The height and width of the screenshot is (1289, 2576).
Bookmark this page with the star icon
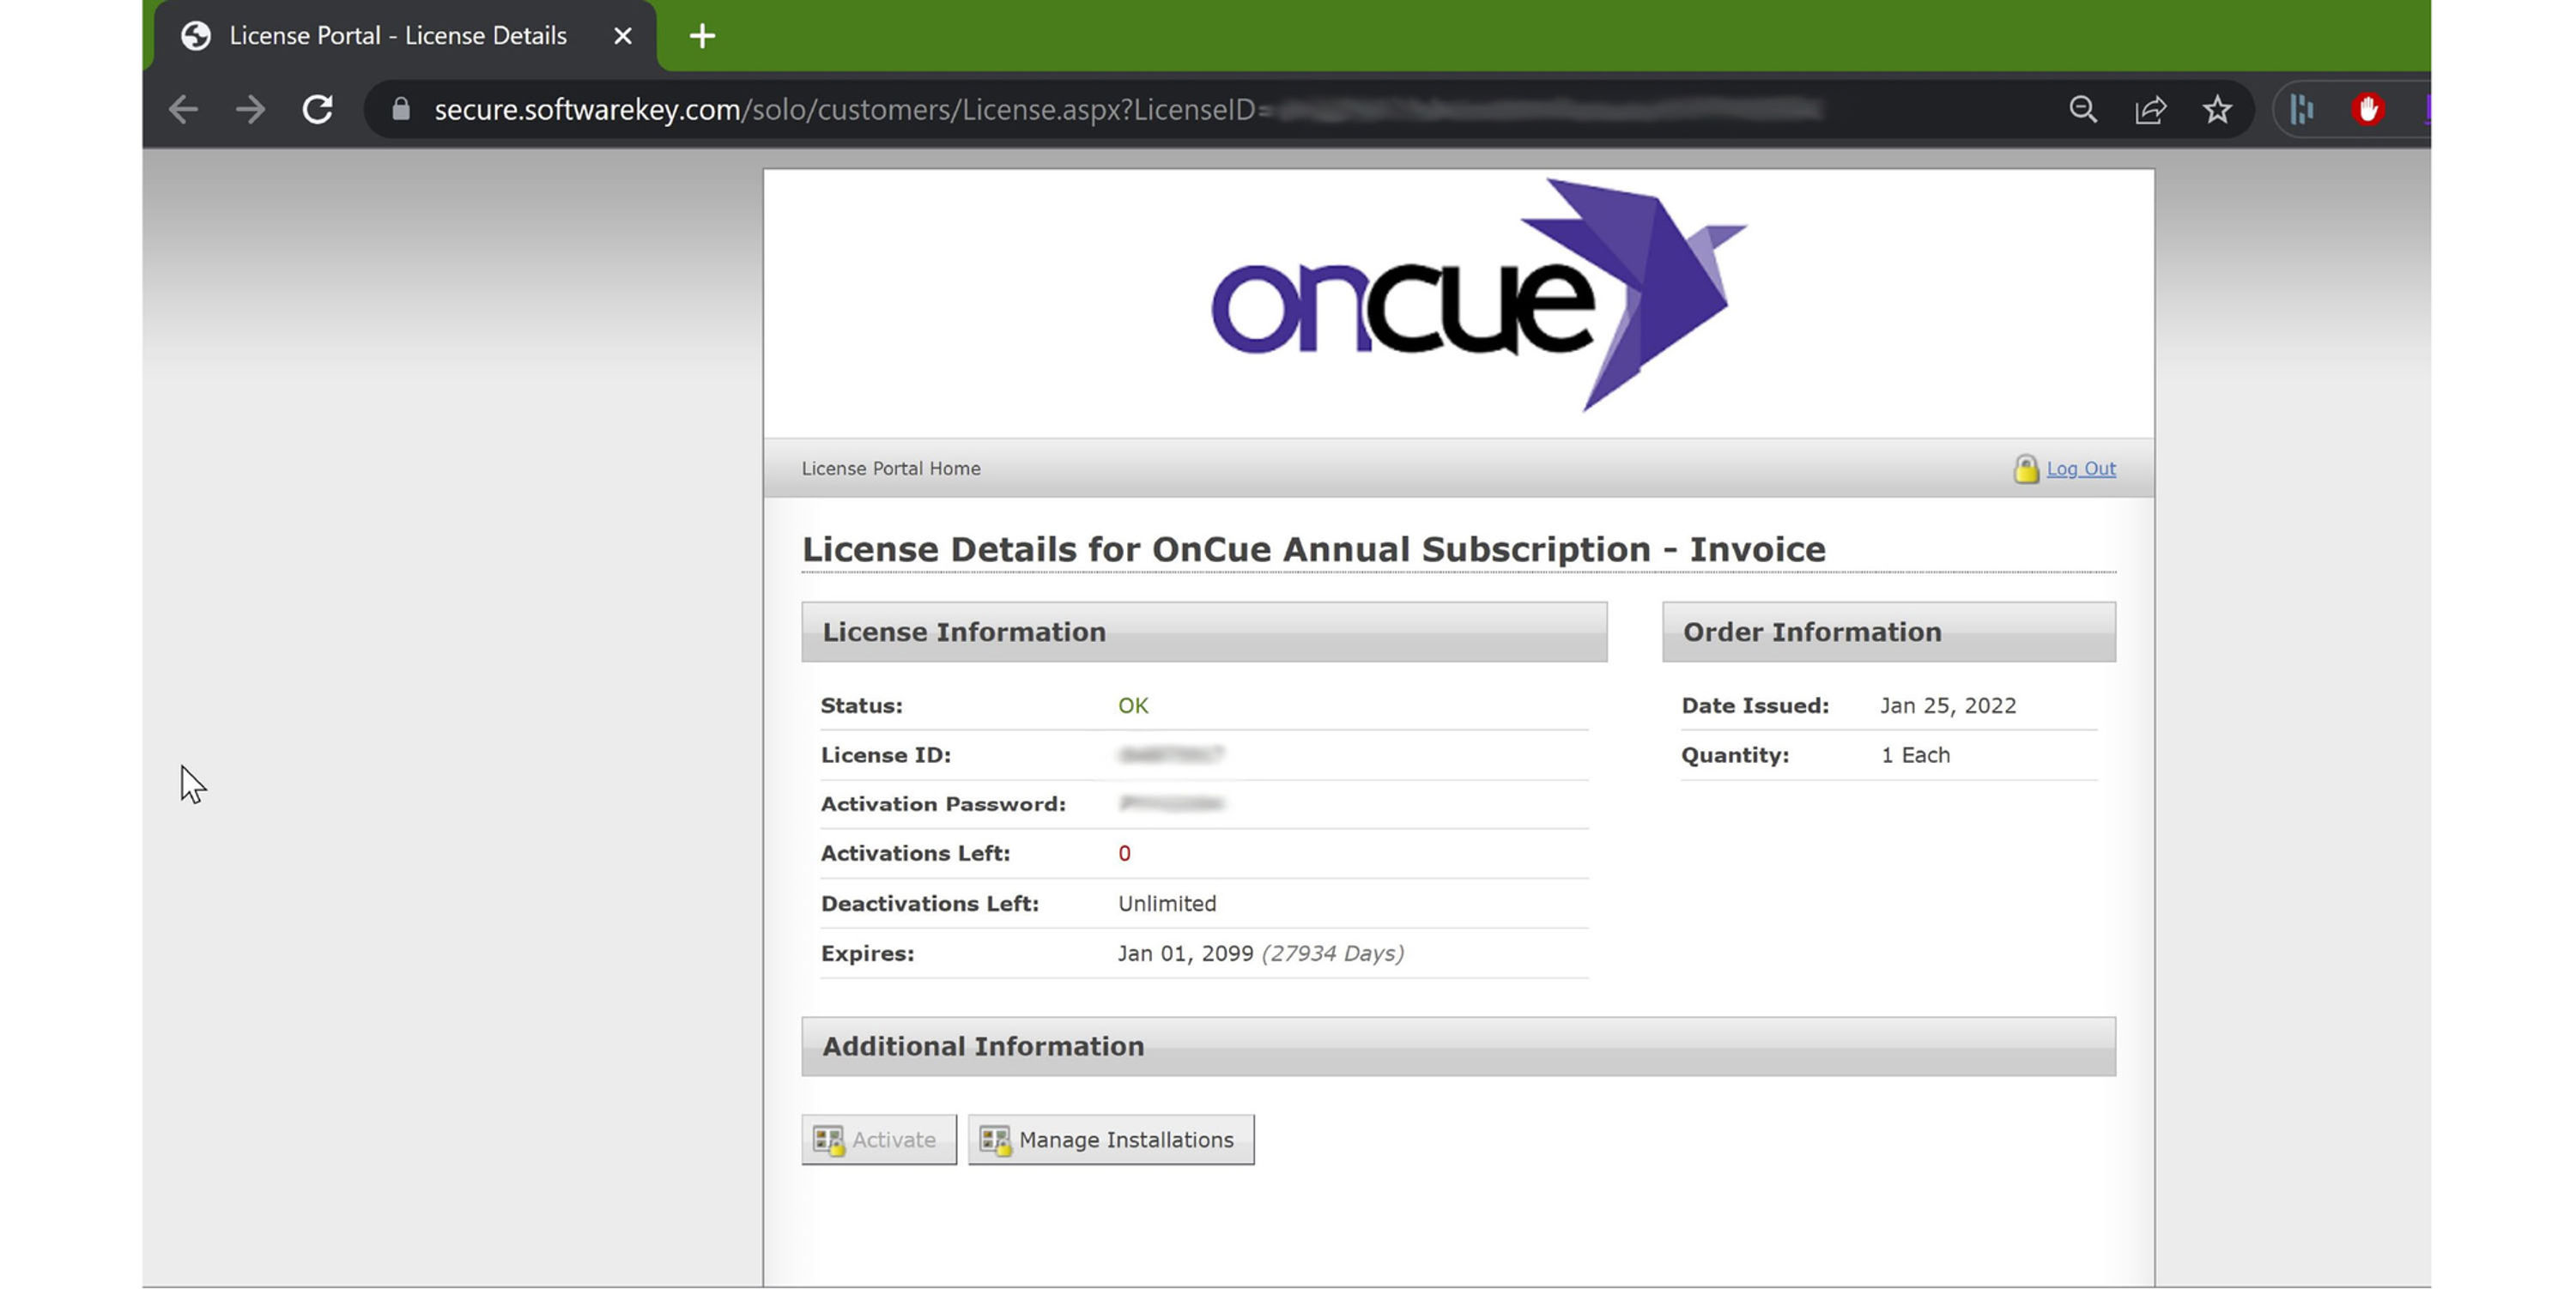pos(2217,109)
